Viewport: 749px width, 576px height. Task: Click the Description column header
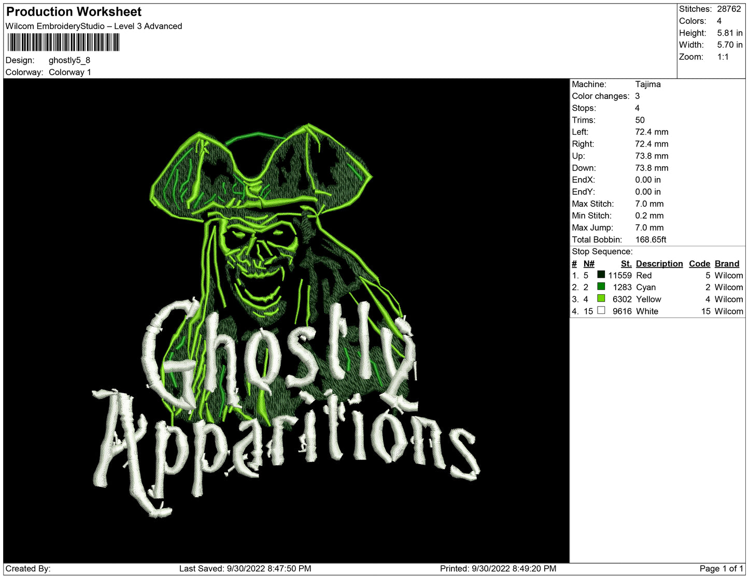pos(659,264)
